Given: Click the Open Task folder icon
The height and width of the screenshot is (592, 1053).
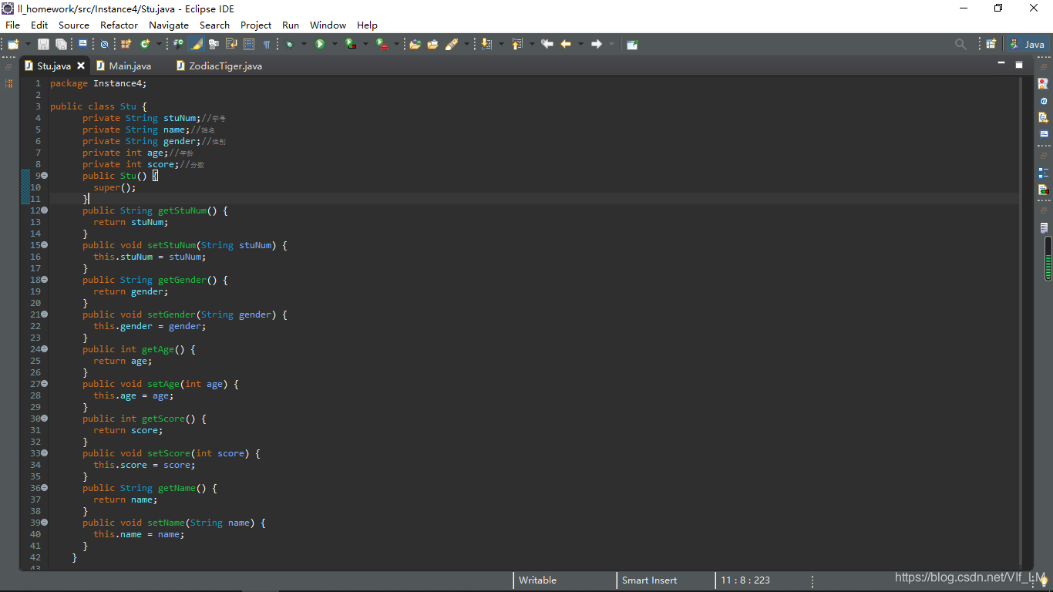Looking at the screenshot, I should [432, 44].
